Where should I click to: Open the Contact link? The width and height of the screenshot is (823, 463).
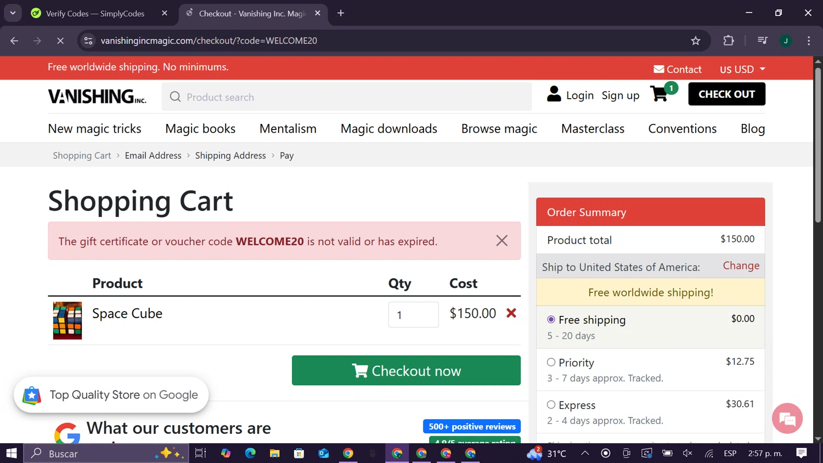(678, 69)
